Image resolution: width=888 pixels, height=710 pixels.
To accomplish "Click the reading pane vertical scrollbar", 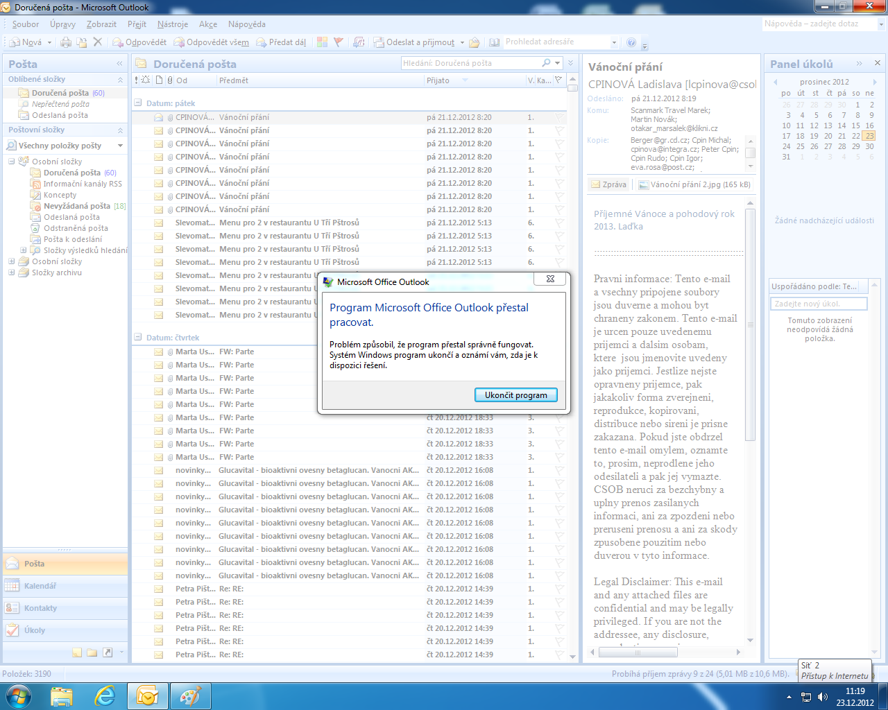I will click(x=750, y=422).
